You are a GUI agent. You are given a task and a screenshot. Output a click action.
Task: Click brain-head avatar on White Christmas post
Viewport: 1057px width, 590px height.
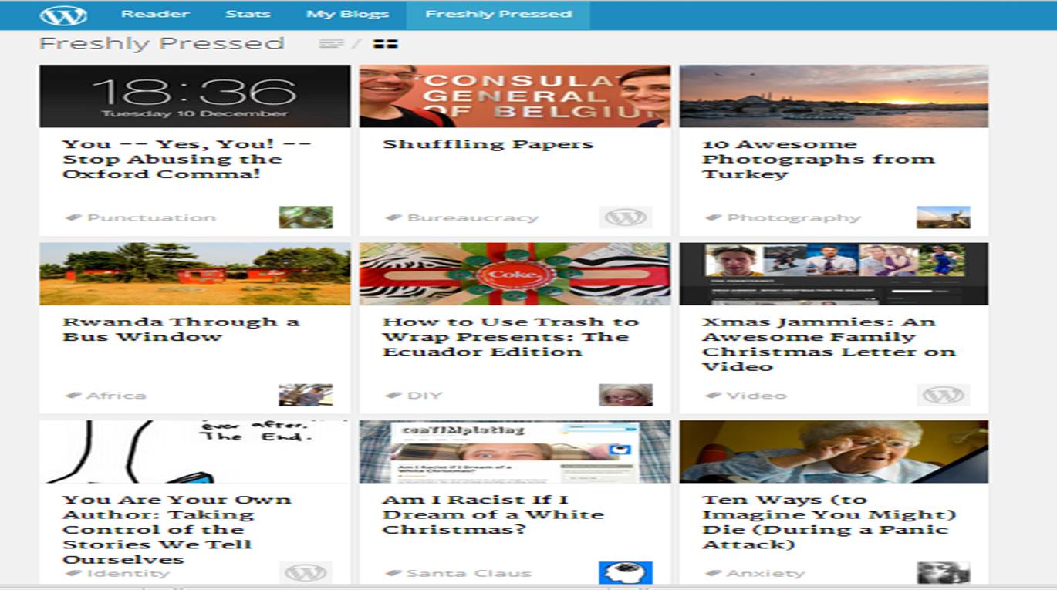coord(626,572)
